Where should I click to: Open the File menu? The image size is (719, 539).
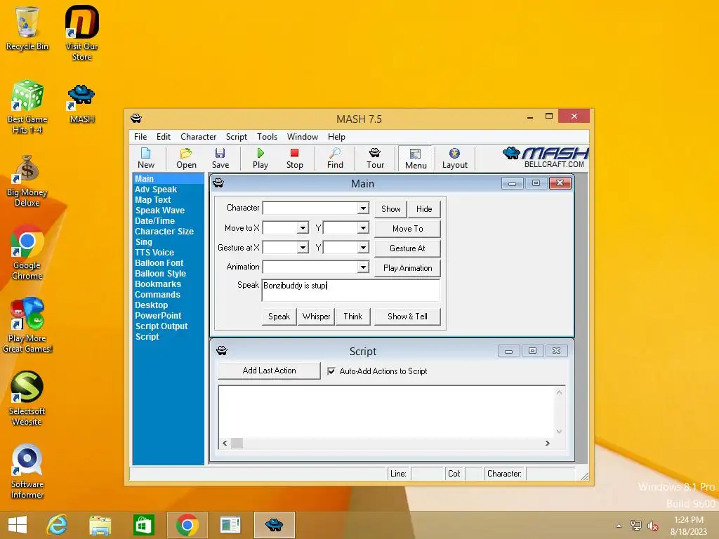tap(140, 137)
